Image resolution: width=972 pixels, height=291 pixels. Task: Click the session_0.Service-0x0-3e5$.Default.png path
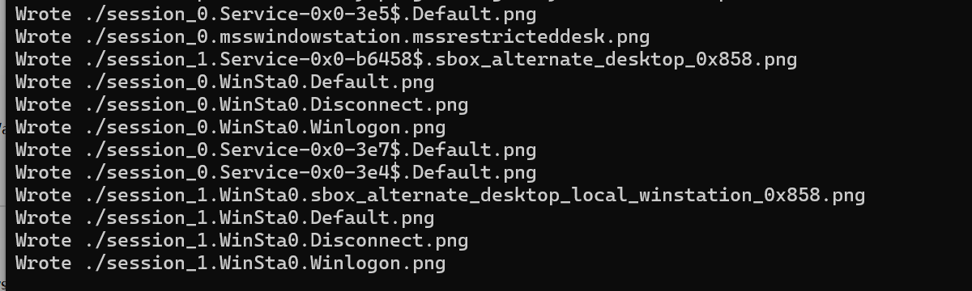pos(309,14)
